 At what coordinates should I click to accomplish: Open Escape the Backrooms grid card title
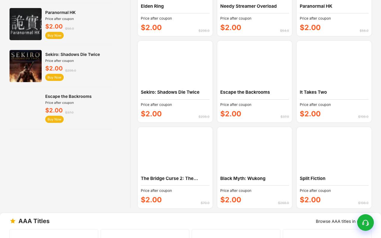(245, 92)
